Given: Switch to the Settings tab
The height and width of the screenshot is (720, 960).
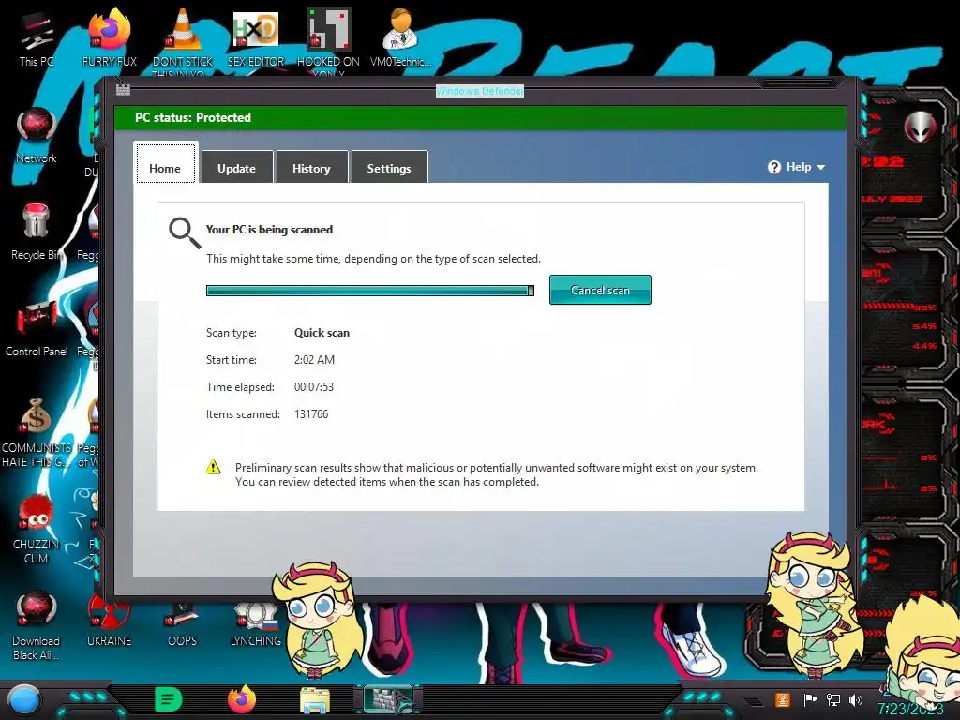Looking at the screenshot, I should click(389, 167).
